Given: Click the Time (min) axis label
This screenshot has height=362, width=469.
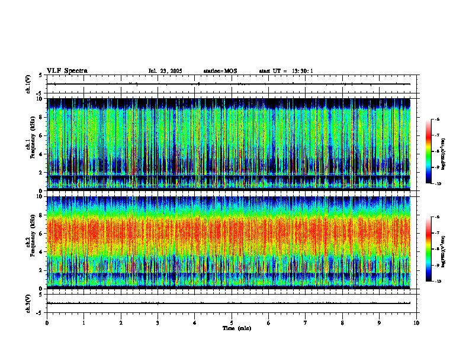Looking at the screenshot, I should pyautogui.click(x=237, y=328).
